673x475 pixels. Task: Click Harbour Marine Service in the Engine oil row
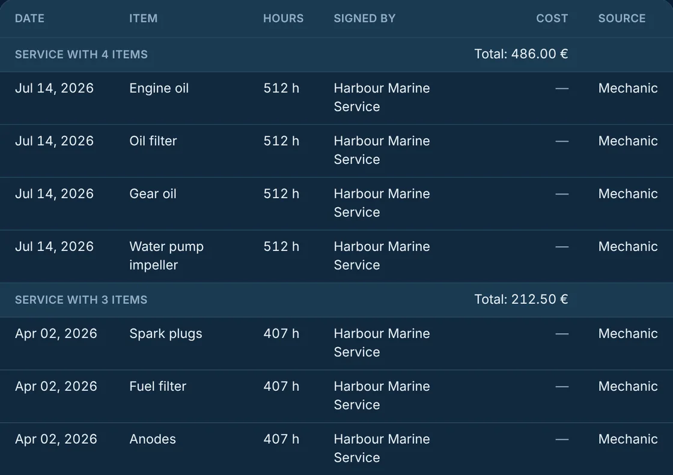click(382, 97)
